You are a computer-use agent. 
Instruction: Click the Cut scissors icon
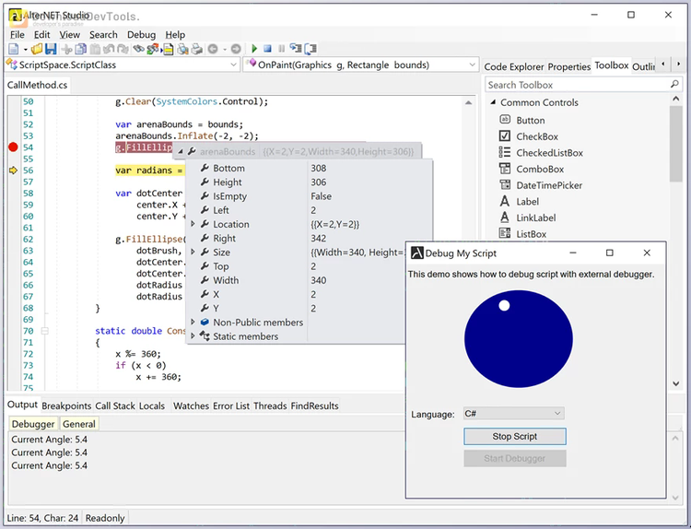coord(67,49)
